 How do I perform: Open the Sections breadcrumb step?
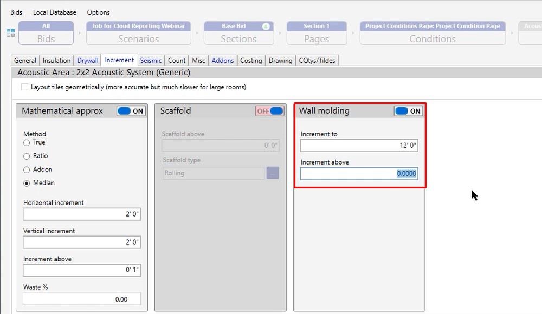coord(238,33)
